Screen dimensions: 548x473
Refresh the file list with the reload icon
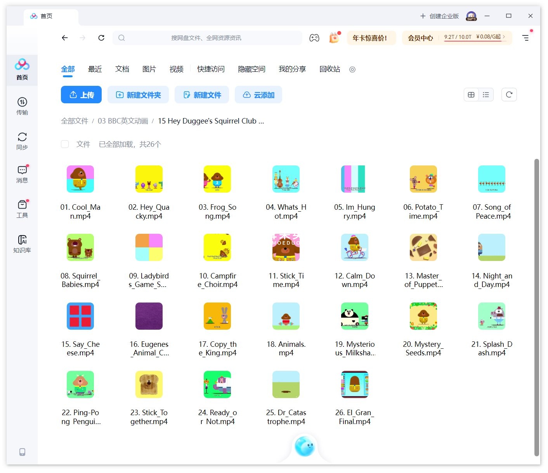tap(509, 94)
